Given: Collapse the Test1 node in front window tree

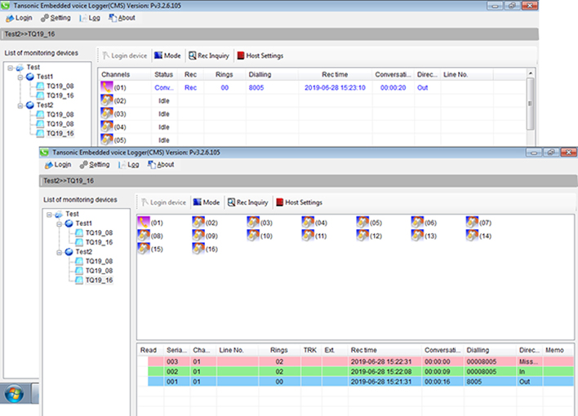Looking at the screenshot, I should 60,223.
